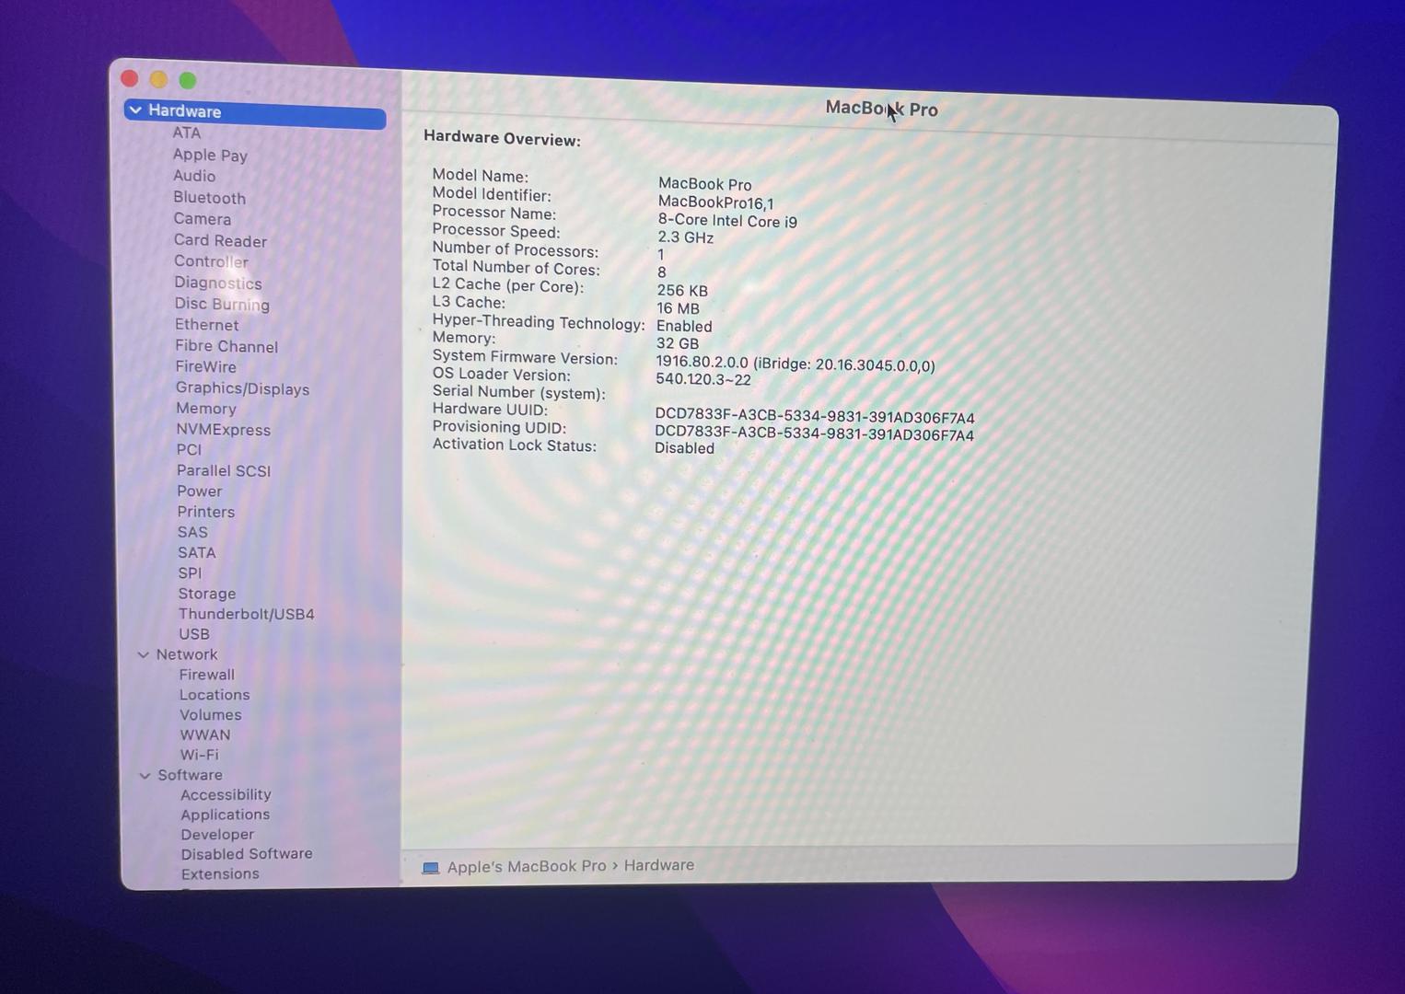Click the green full-screen window button

pyautogui.click(x=188, y=80)
